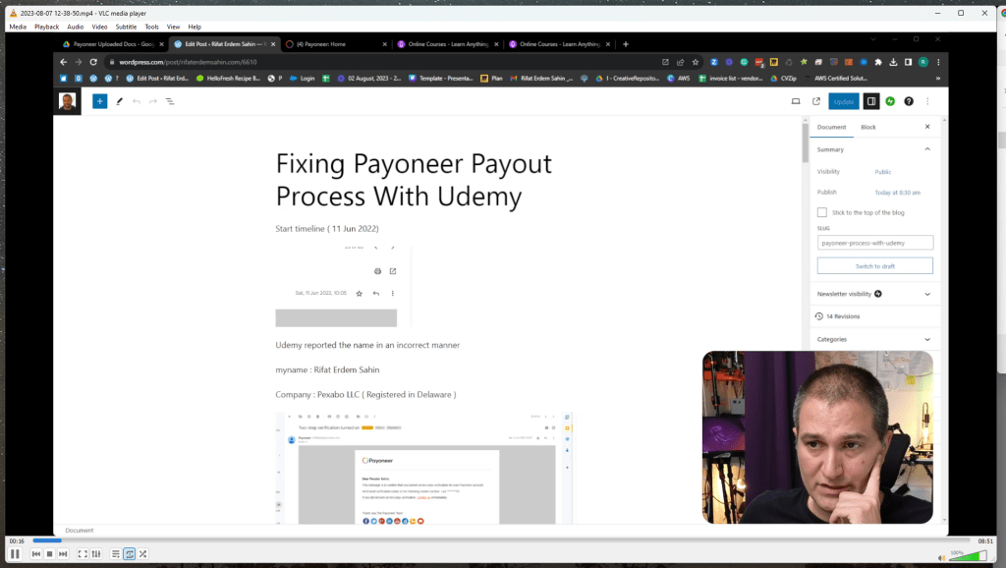Bookmark the page with the star icon
Viewport: 1006px width, 568px height.
point(696,62)
